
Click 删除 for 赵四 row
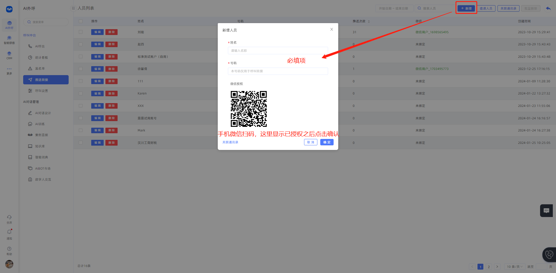point(111,44)
